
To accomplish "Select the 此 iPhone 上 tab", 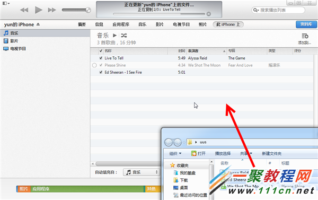I will [228, 24].
